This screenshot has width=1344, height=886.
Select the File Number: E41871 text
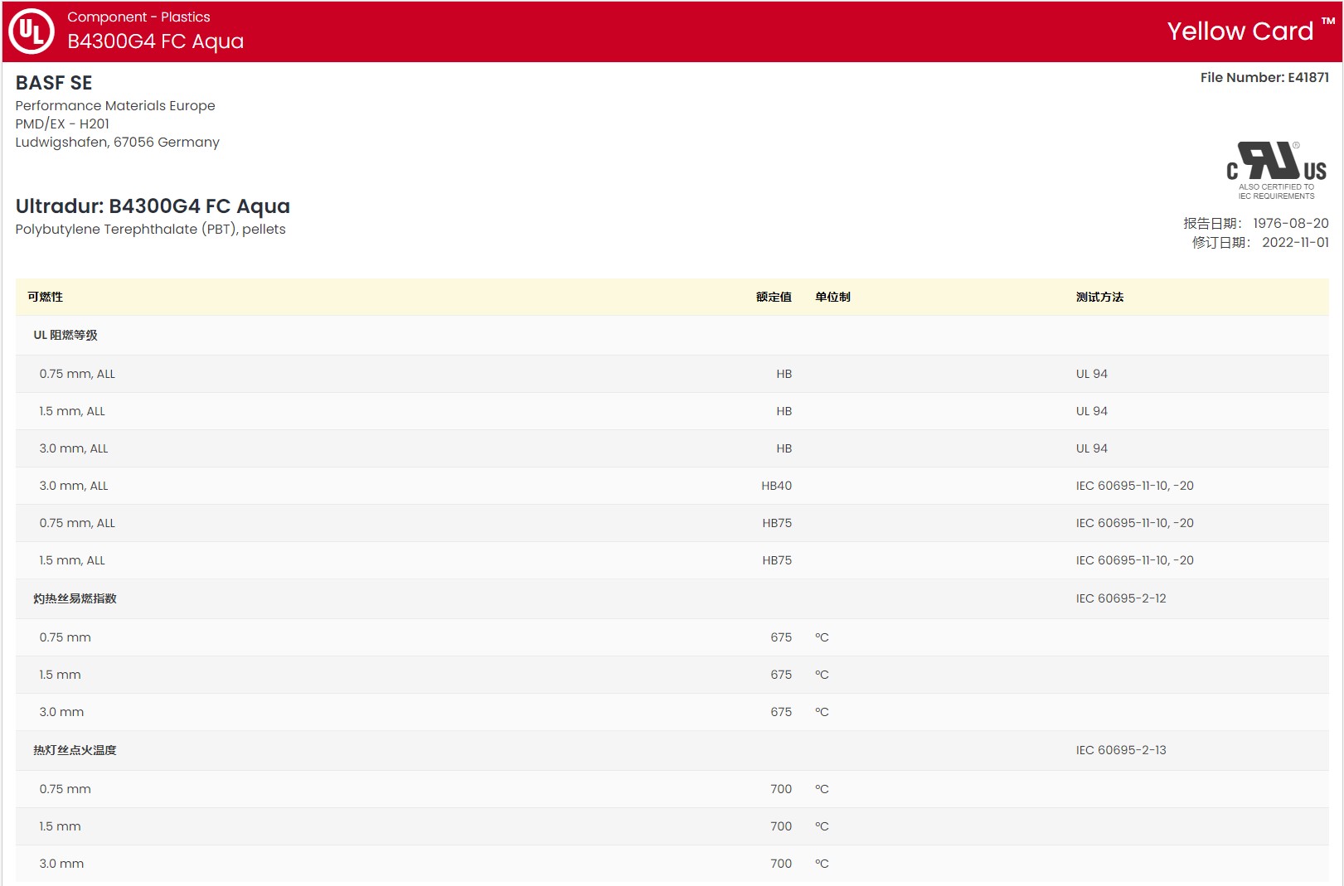[1264, 77]
